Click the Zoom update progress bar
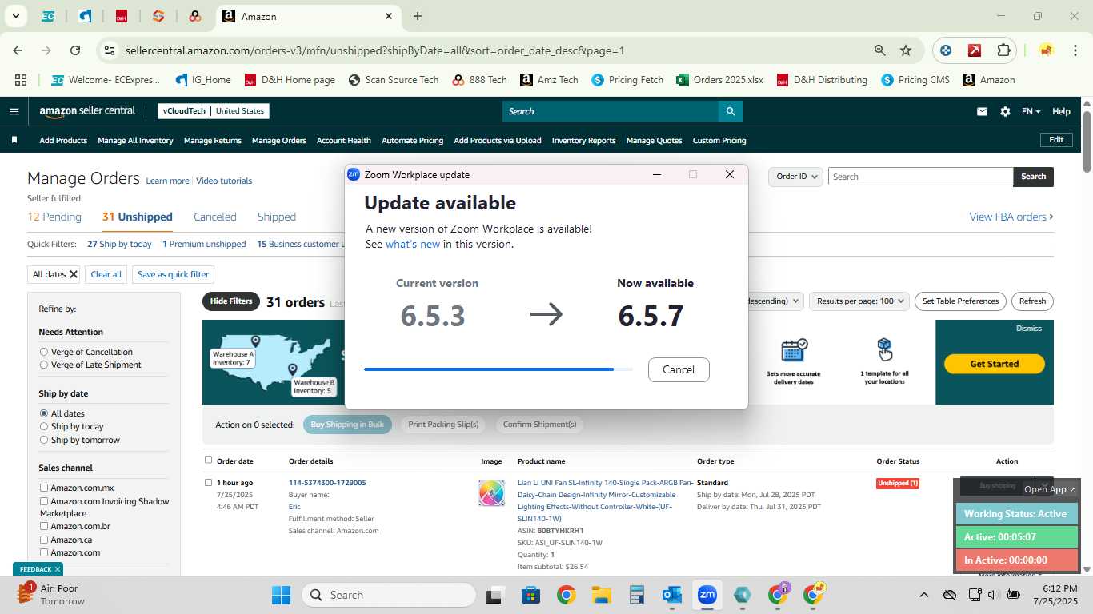The image size is (1093, 614). [498, 369]
